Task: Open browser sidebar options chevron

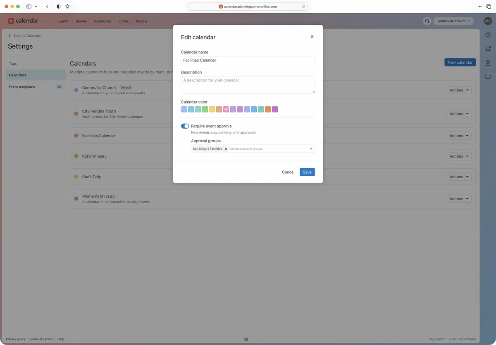Action: (x=36, y=7)
